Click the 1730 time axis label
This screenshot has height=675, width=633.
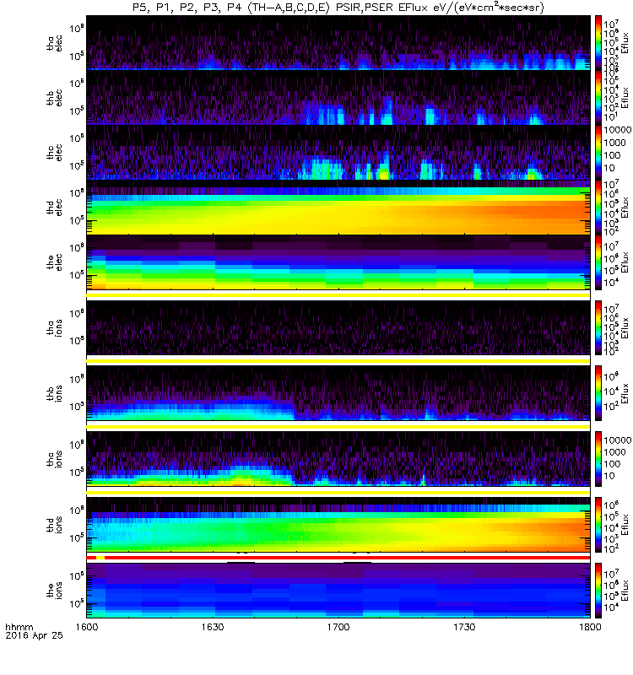click(x=464, y=627)
